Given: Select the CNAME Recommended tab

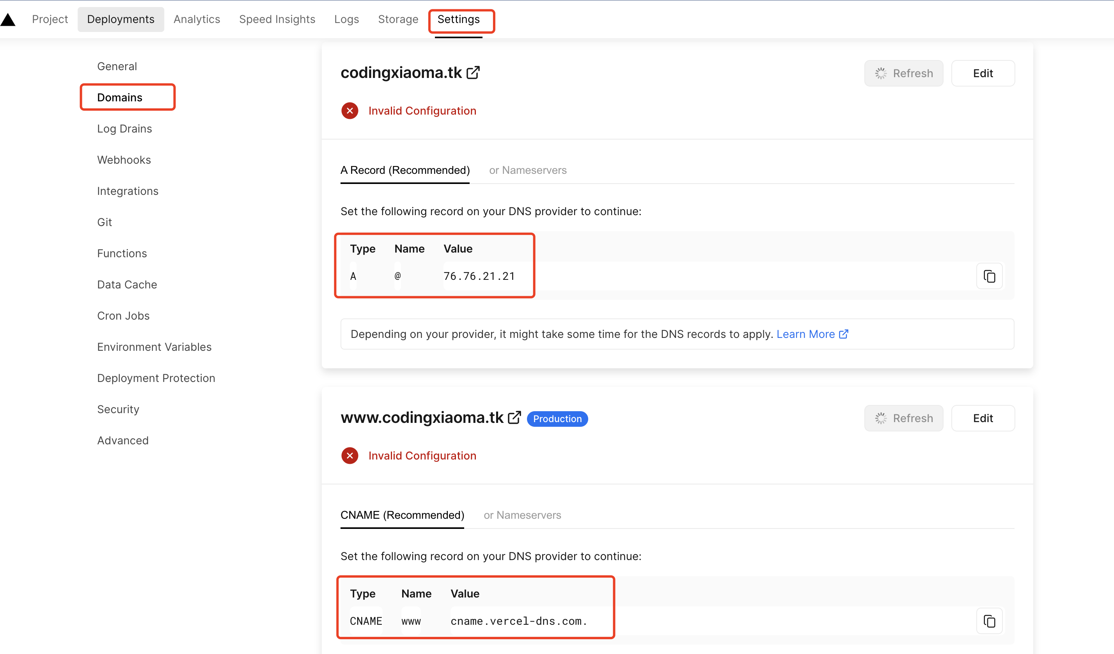Looking at the screenshot, I should (402, 514).
